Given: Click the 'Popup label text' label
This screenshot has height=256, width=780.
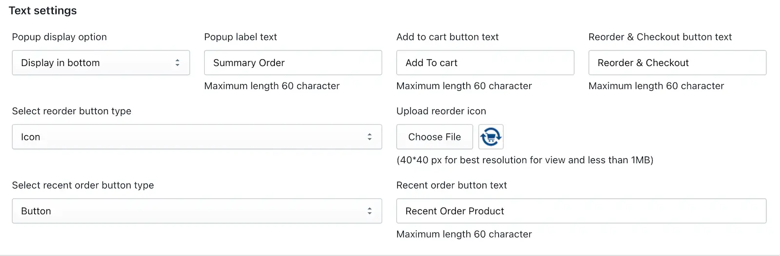Looking at the screenshot, I should coord(240,37).
